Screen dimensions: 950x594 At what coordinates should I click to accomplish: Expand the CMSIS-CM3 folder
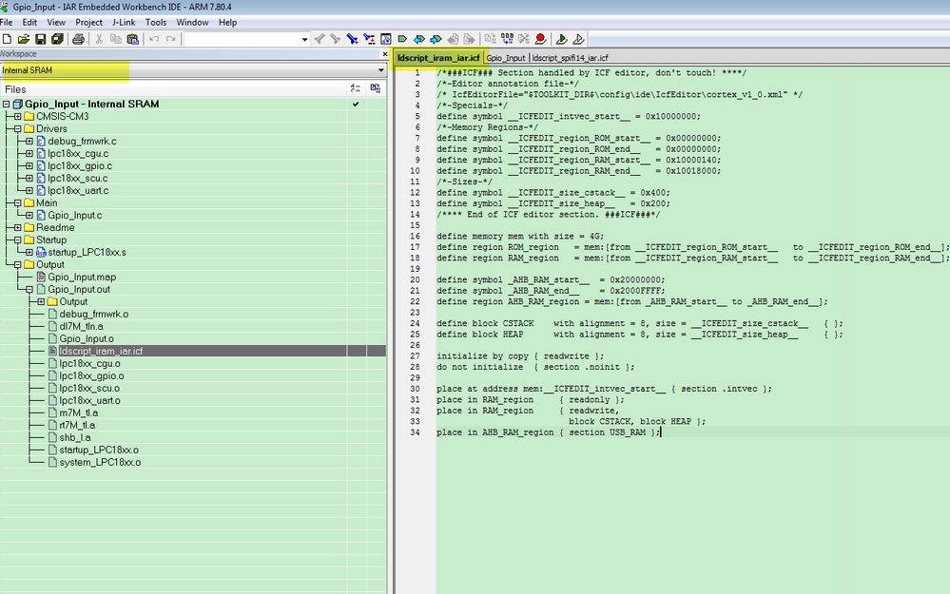(17, 116)
